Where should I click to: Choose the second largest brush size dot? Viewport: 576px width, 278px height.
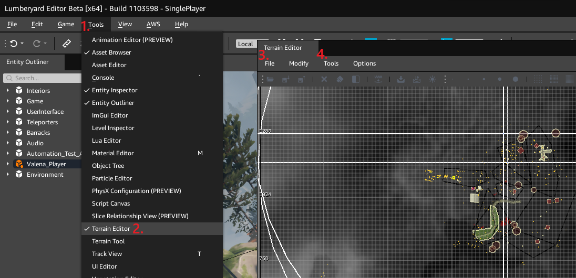[500, 79]
